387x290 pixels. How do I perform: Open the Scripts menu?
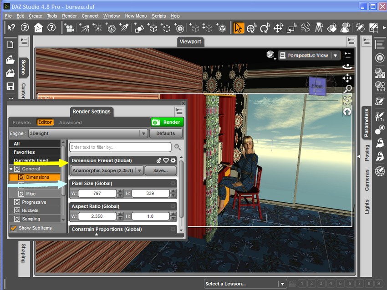[x=159, y=16]
